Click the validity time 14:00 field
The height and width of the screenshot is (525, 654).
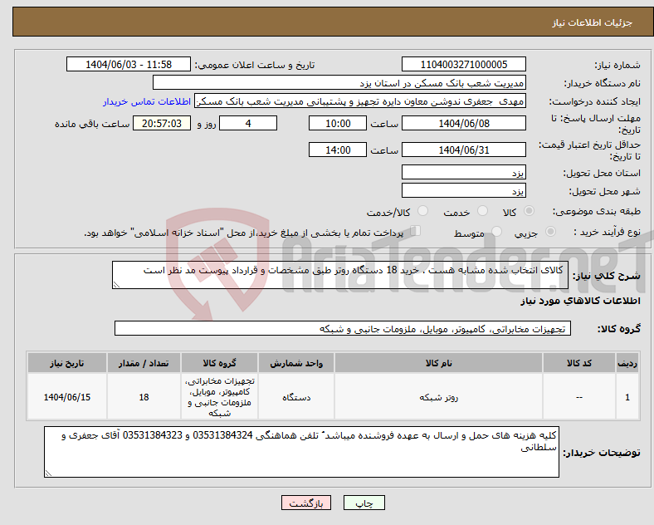[x=338, y=150]
